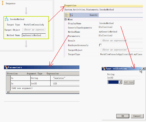Image resolution: width=146 pixels, height=122 pixels.
Task: Select the row header of the String argument
Action: [x=8, y=78]
